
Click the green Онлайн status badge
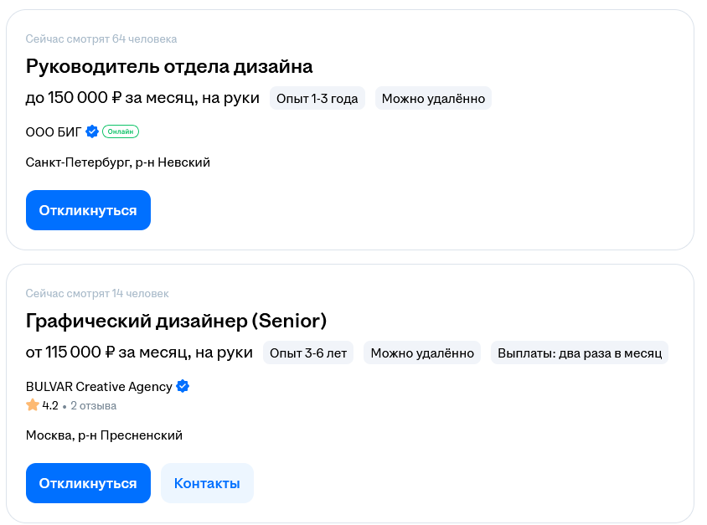pyautogui.click(x=121, y=131)
